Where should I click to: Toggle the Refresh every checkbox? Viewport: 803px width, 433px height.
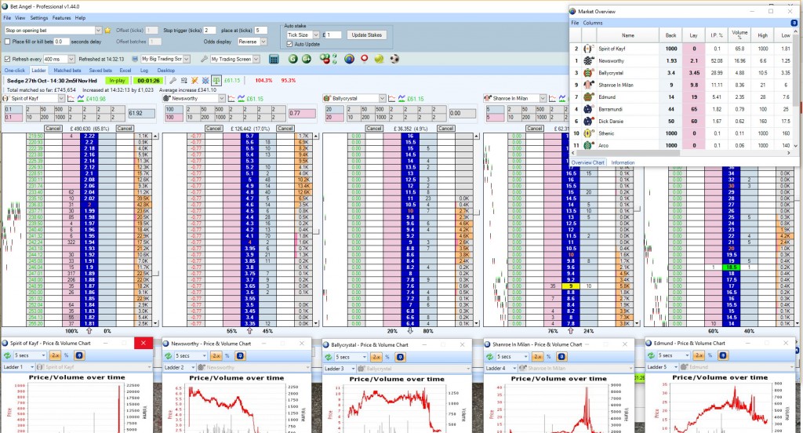pyautogui.click(x=7, y=59)
